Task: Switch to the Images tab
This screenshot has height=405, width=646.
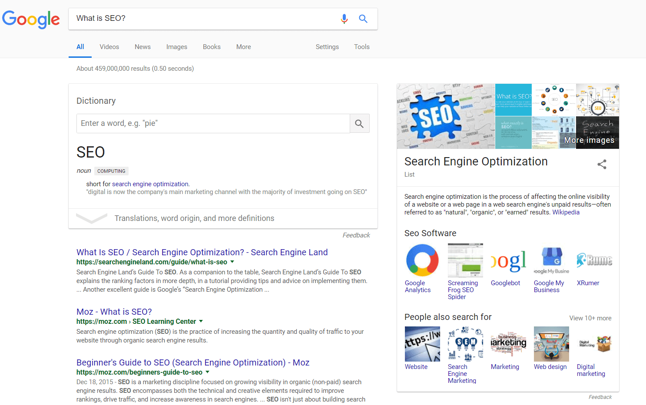Action: (x=177, y=47)
